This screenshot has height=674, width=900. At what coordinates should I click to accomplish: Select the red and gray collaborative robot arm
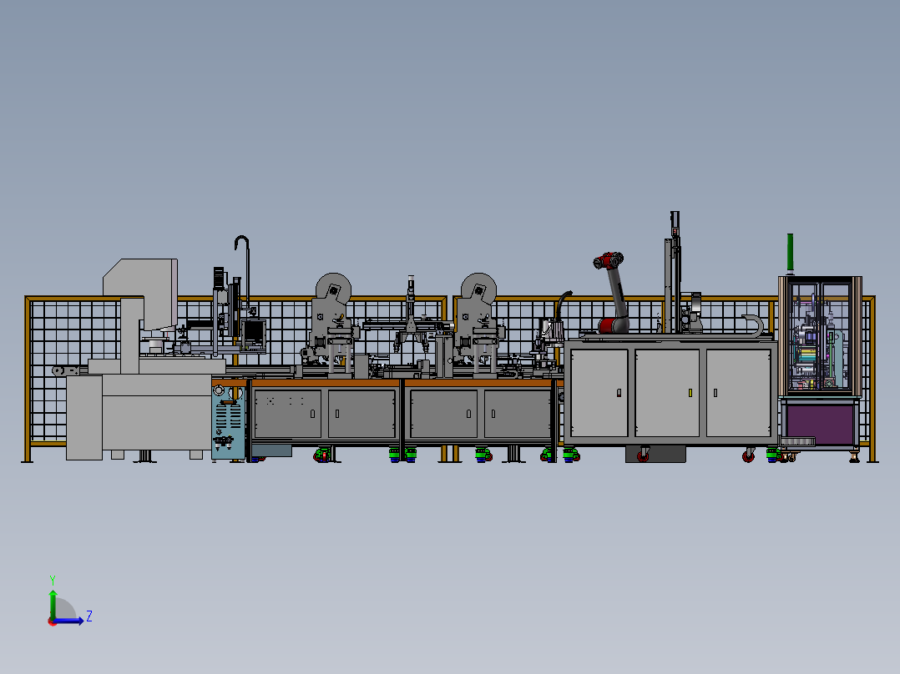tap(613, 293)
